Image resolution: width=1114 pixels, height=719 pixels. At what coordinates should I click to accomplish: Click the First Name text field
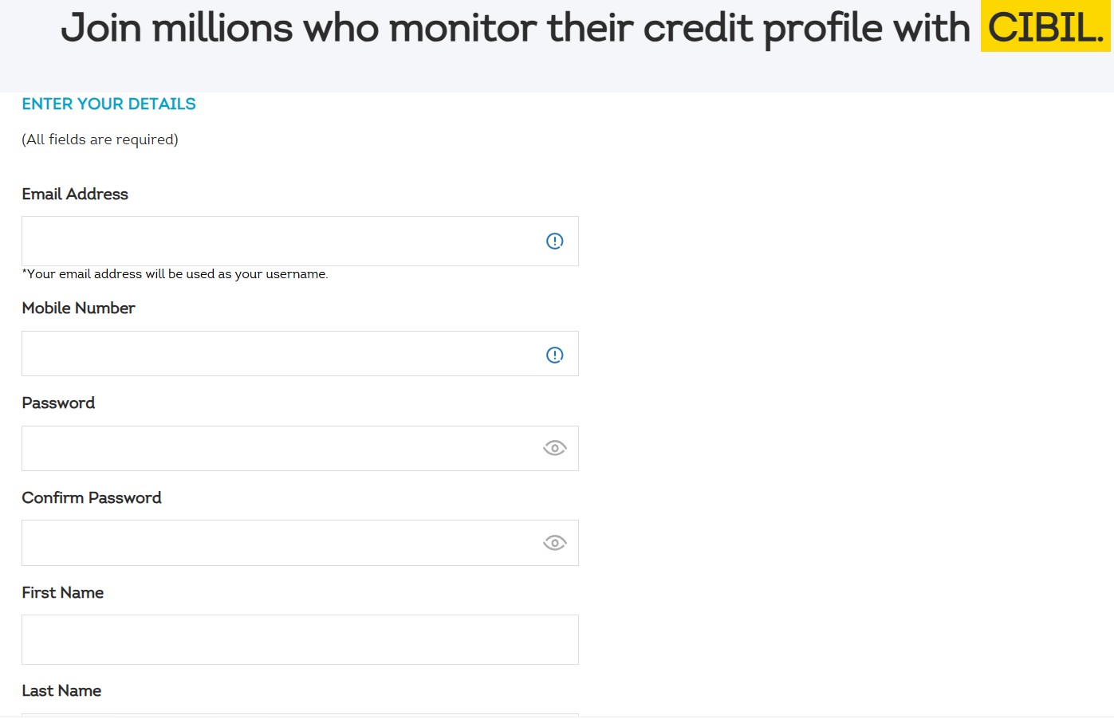coord(300,639)
